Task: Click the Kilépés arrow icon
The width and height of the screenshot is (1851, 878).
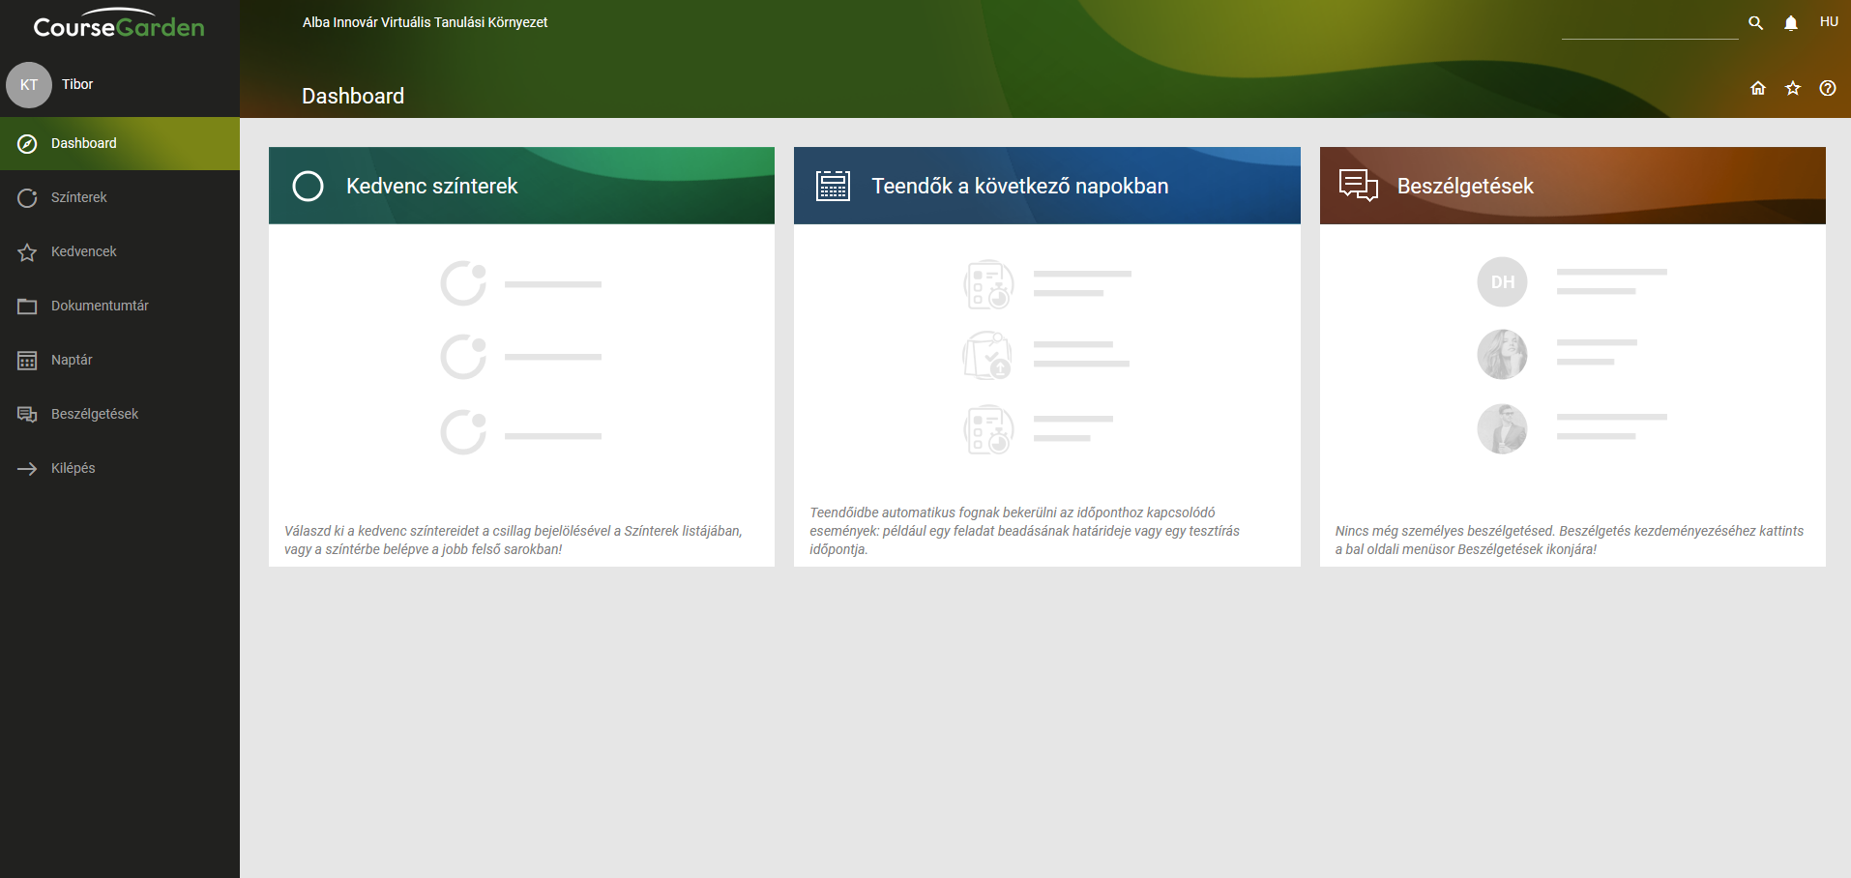Action: [27, 469]
